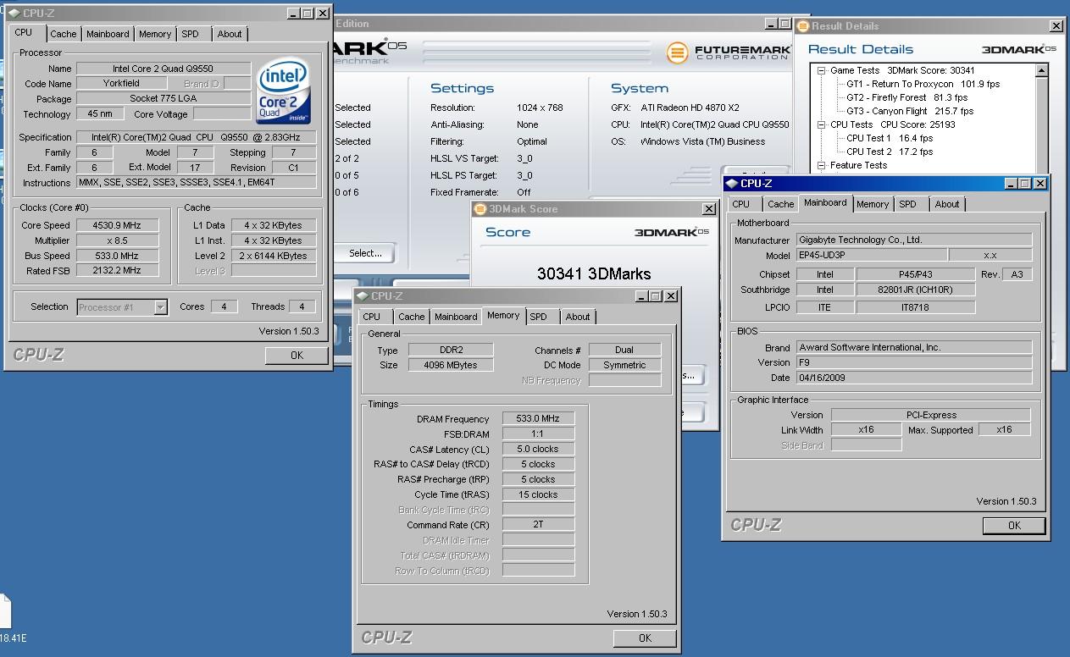Open the Processor #1 selection dropdown
This screenshot has height=657, width=1070.
160,307
